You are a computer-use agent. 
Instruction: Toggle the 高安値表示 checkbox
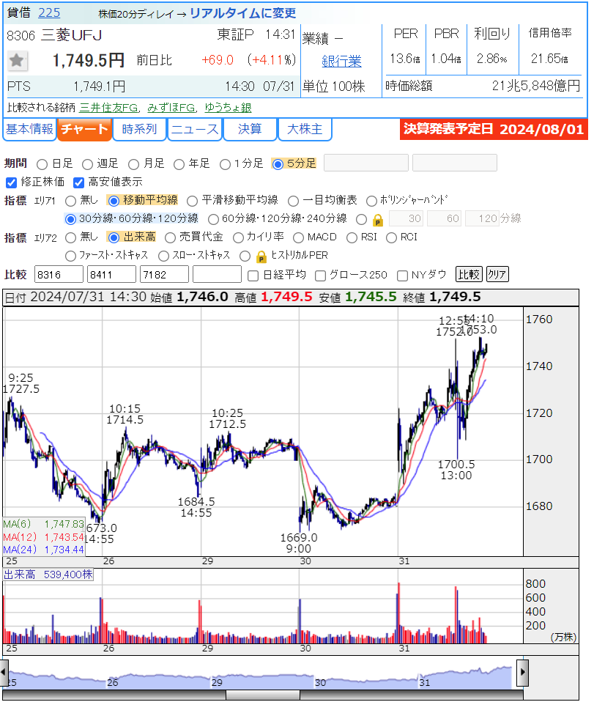click(x=79, y=182)
